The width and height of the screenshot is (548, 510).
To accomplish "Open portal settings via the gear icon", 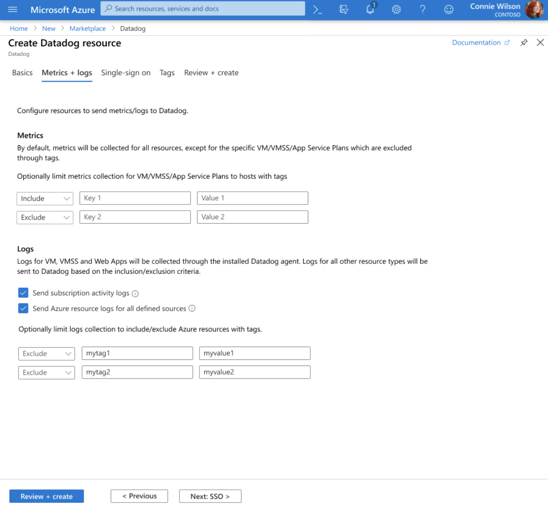I will click(396, 9).
